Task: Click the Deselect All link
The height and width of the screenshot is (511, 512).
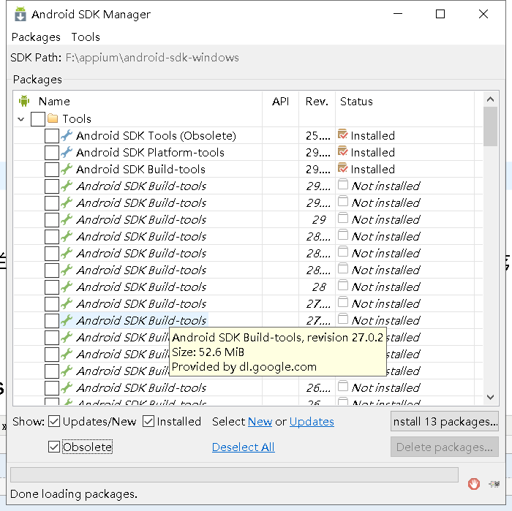Action: [x=243, y=447]
